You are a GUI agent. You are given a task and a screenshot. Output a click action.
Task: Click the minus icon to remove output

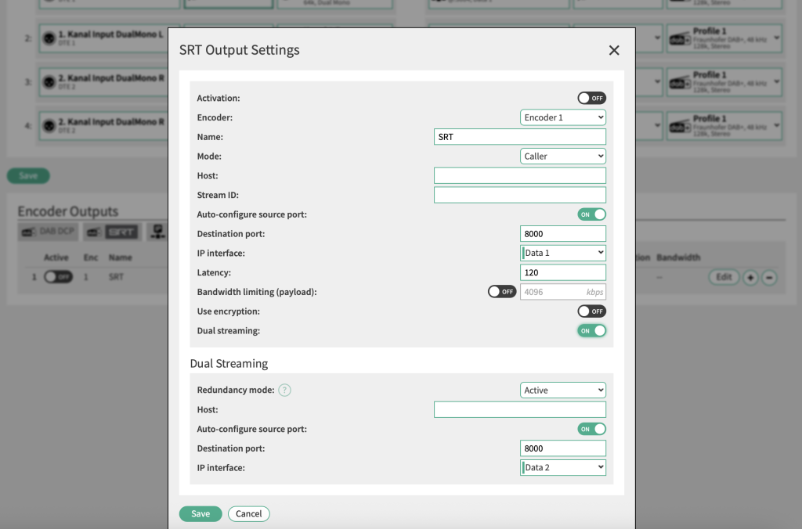(x=769, y=278)
